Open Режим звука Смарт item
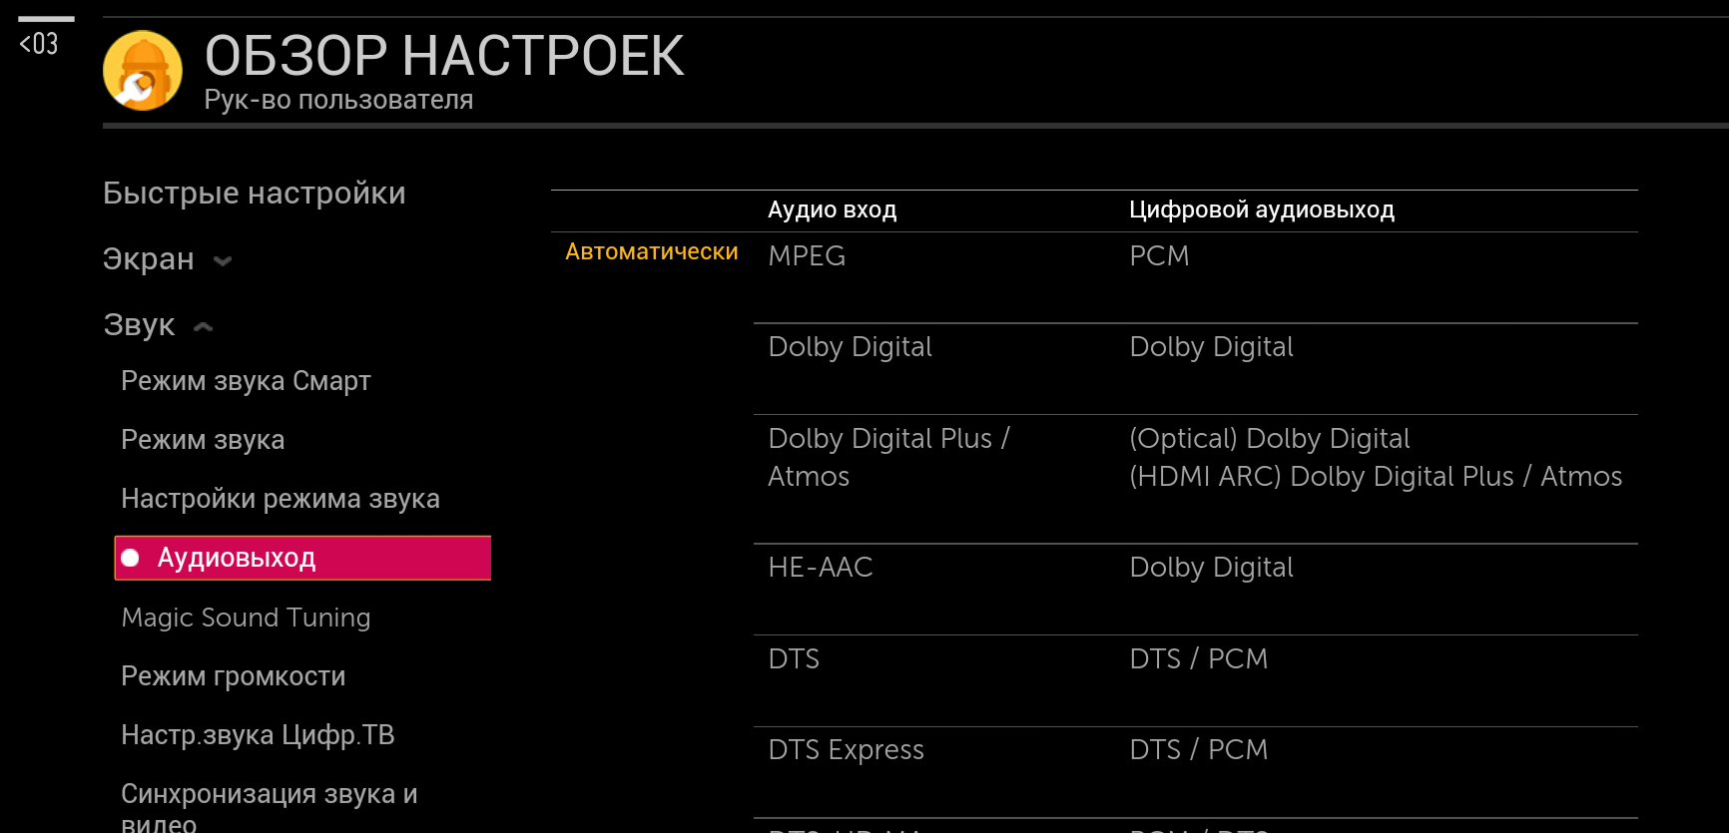Viewport: 1729px width, 833px height. pyautogui.click(x=246, y=381)
